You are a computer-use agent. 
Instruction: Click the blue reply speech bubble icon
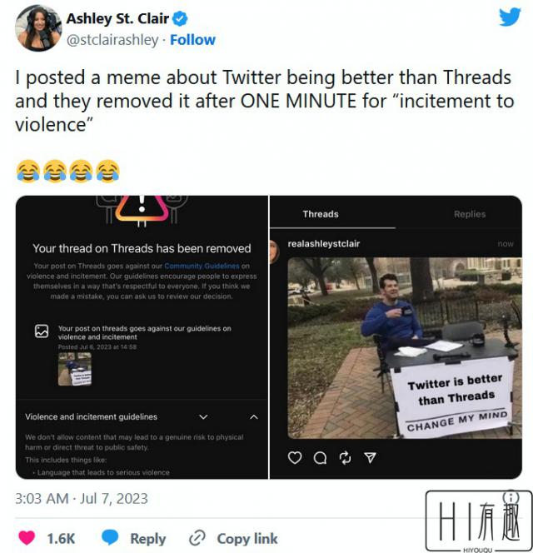[x=110, y=537]
